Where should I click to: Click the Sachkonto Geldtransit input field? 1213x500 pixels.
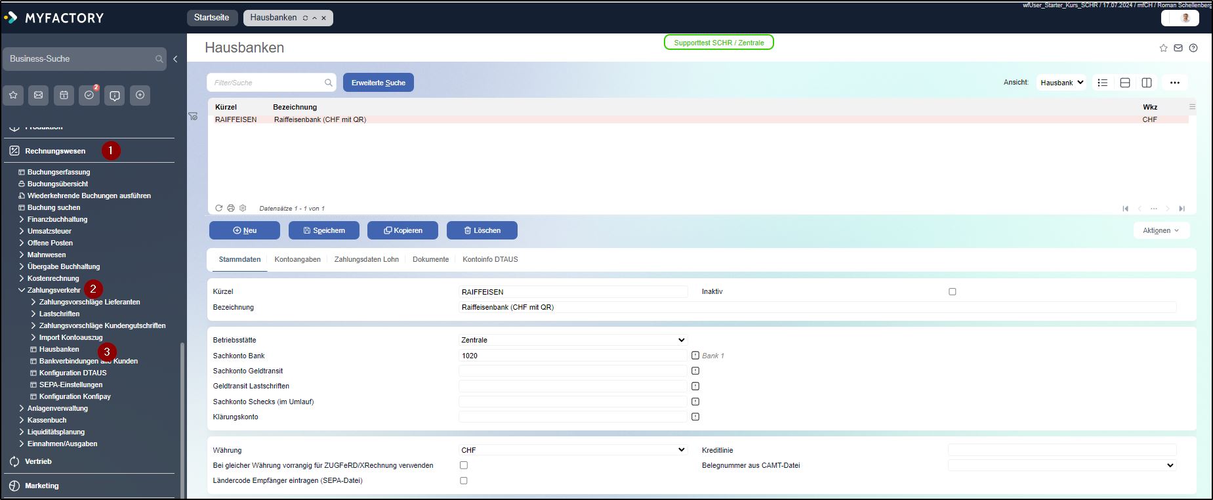pyautogui.click(x=573, y=371)
